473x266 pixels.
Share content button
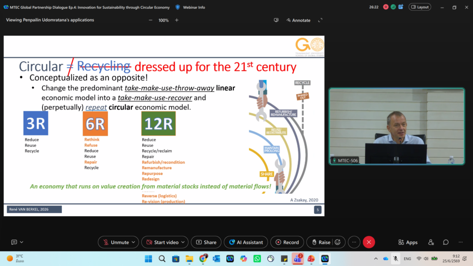click(206, 242)
